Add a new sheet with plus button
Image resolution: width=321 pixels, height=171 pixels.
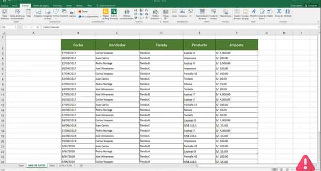pos(81,165)
